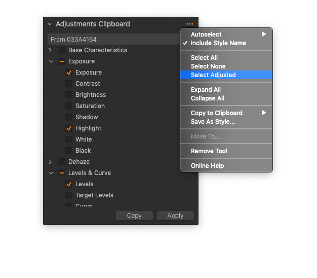
Task: Select the 'From 033A4164' source row
Action: click(114, 39)
